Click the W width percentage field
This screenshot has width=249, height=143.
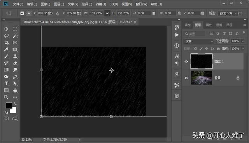(96, 13)
